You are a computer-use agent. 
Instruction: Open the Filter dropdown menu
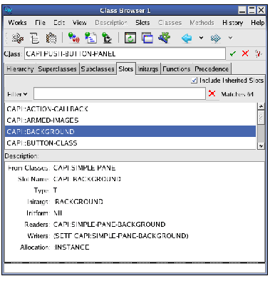[17, 94]
